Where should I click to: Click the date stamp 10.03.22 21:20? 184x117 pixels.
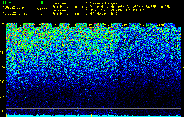click(x=15, y=13)
